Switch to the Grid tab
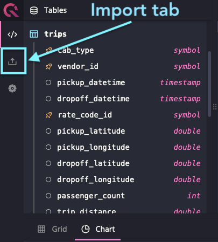 52,229
